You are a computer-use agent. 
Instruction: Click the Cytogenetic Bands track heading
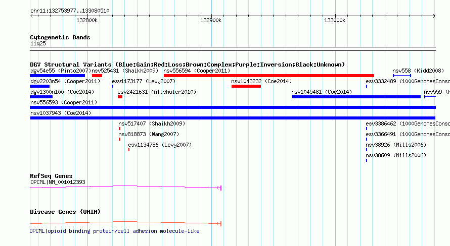click(x=60, y=37)
